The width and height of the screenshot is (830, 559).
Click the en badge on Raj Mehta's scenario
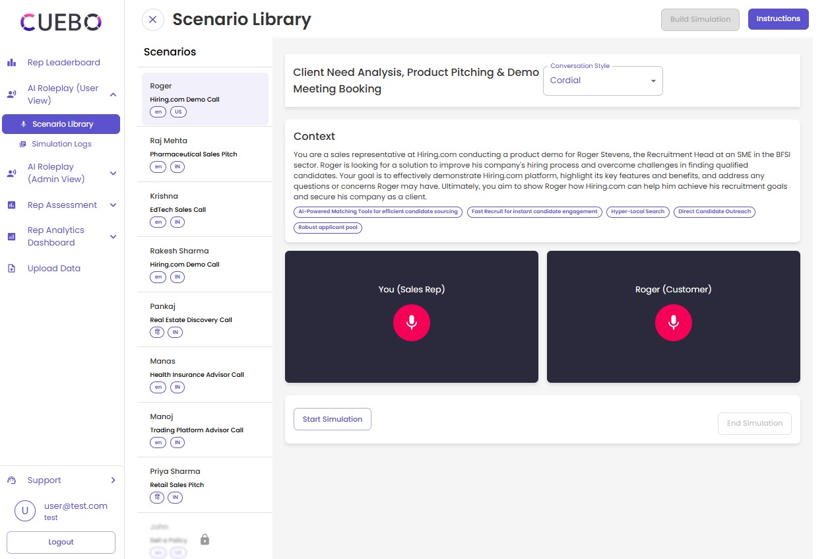tap(158, 167)
